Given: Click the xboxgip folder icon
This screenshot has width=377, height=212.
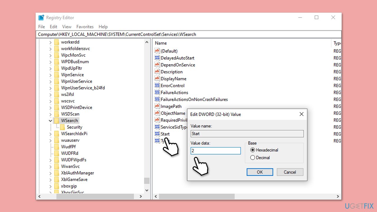Looking at the screenshot, I should tap(57, 186).
